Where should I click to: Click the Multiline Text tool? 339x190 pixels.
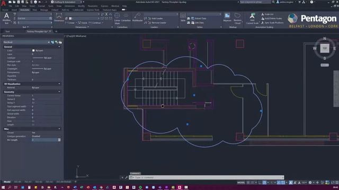pos(6,18)
